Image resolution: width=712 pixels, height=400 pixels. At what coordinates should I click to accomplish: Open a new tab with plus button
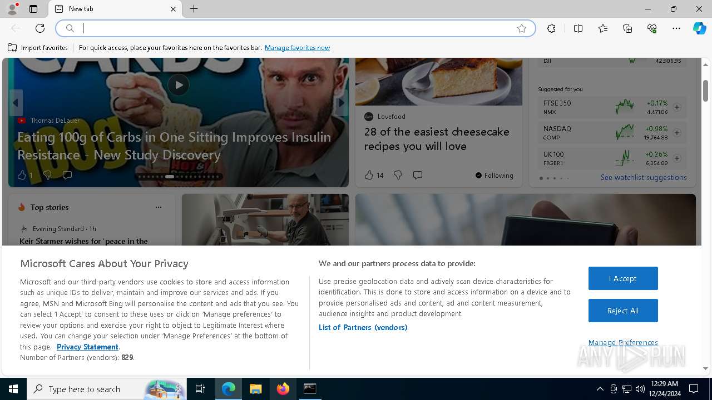click(194, 9)
